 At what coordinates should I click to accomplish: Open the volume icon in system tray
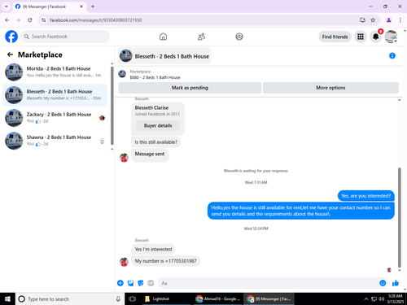(x=381, y=298)
